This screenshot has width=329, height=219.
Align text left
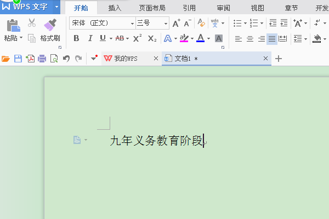(x=239, y=39)
